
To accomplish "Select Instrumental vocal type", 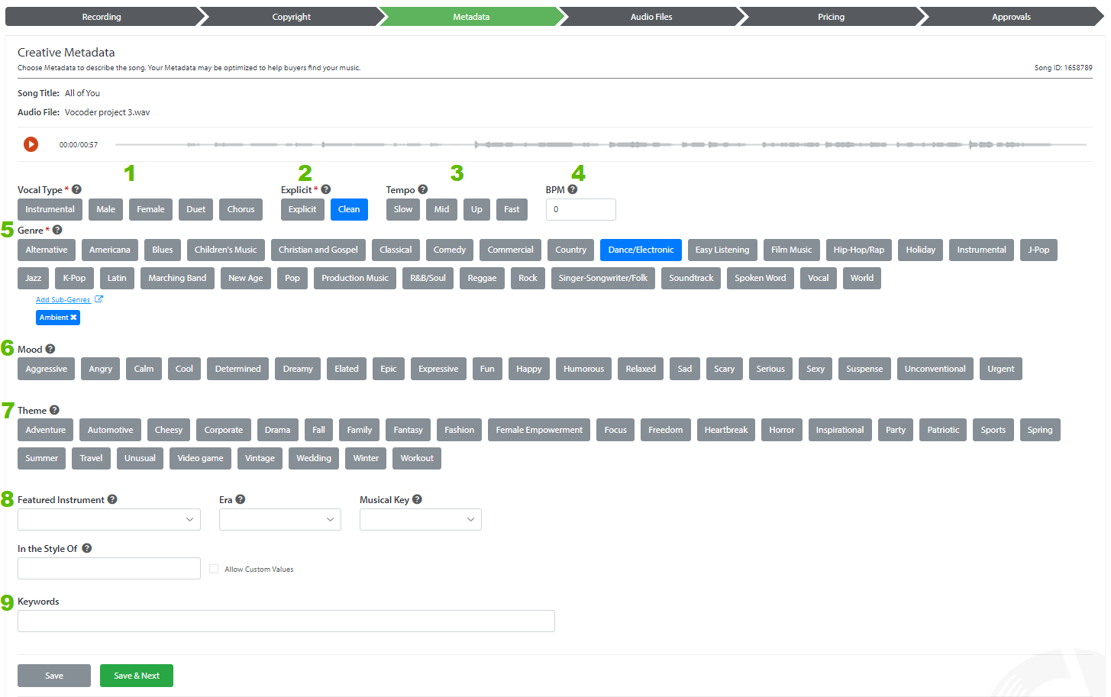I will (50, 209).
